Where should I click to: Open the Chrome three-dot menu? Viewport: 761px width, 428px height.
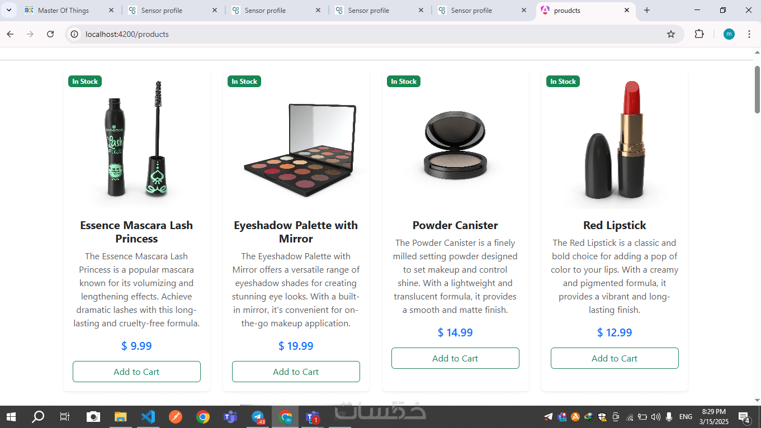749,34
